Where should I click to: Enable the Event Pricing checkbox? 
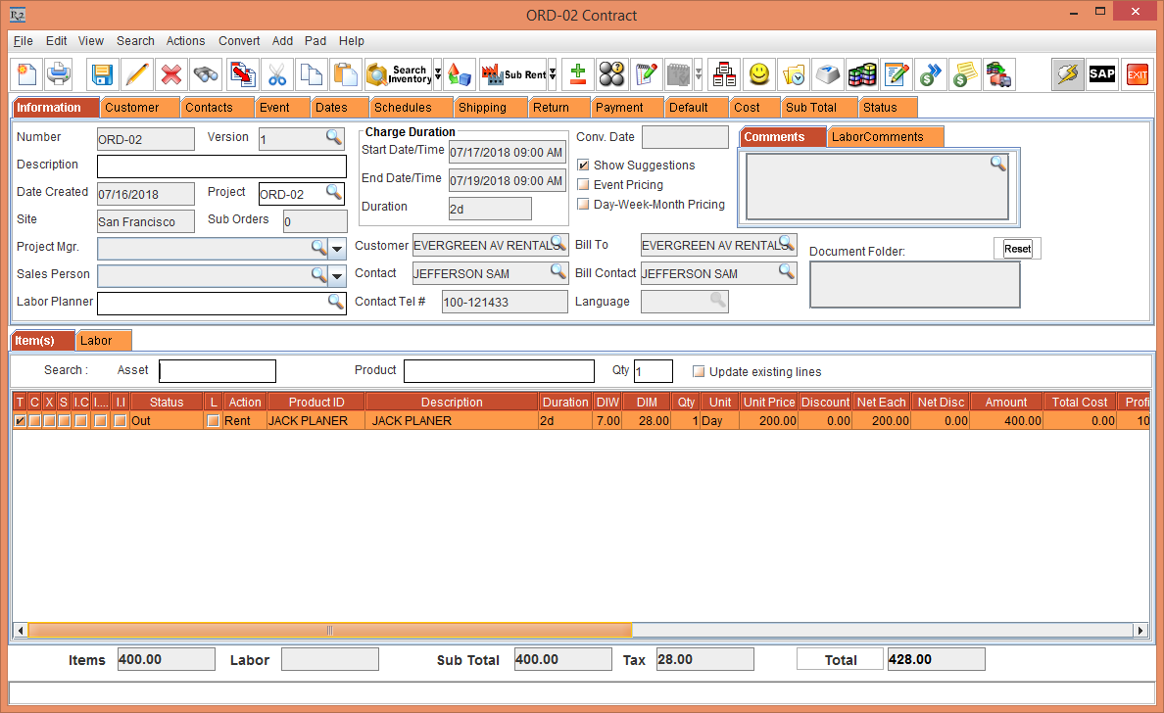click(583, 184)
